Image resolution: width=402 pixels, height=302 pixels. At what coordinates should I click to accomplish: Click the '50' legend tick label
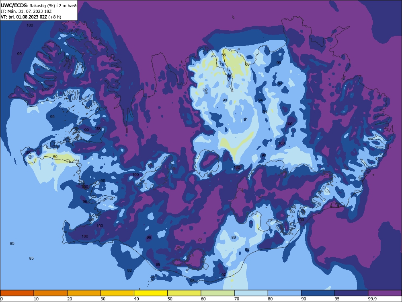170,299
